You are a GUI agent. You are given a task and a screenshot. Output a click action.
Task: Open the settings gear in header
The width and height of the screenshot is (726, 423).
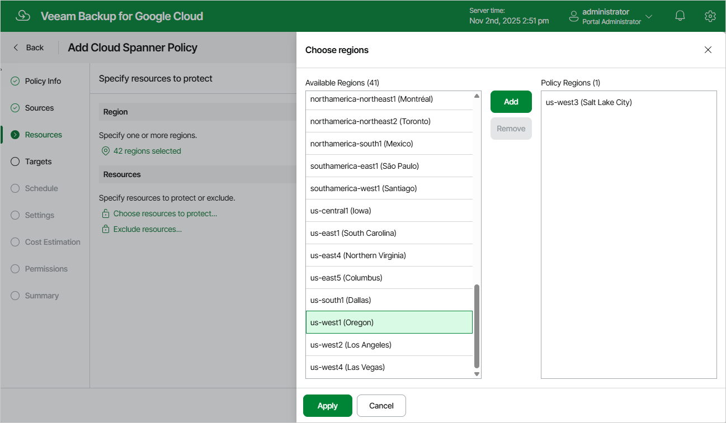coord(710,16)
